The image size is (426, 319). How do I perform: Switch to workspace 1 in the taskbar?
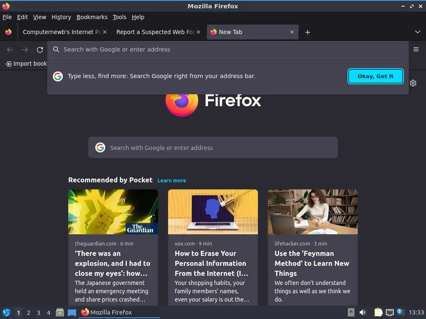click(x=18, y=313)
